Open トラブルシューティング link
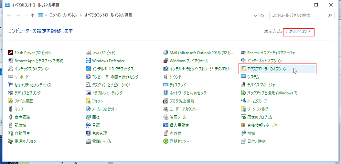Screen dimensions: 341x164 coord(107,93)
